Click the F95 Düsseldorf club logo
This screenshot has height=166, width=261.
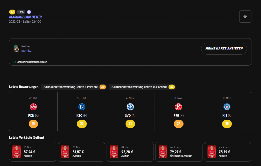[178, 107]
